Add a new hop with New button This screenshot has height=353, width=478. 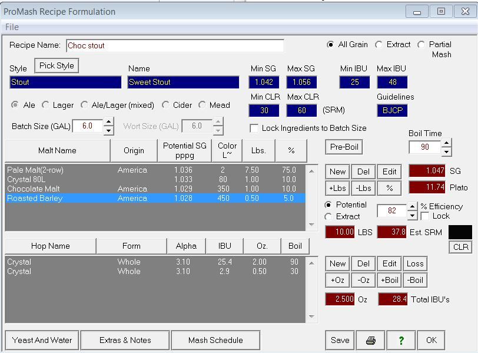[337, 263]
